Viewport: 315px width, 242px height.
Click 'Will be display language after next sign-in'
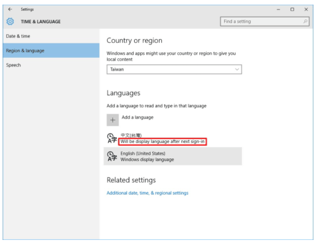coord(163,141)
